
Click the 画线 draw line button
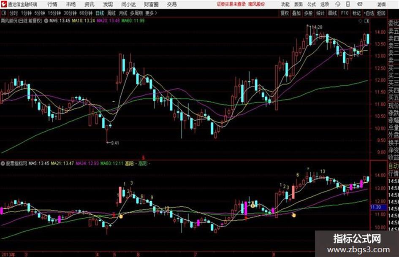(332, 13)
